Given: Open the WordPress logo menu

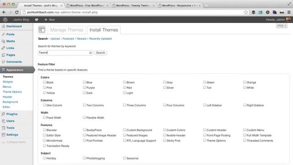Looking at the screenshot, I should point(5,20).
